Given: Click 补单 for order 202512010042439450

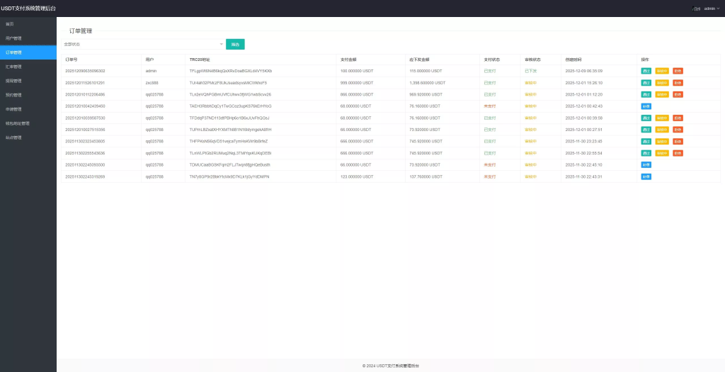Looking at the screenshot, I should tap(646, 106).
